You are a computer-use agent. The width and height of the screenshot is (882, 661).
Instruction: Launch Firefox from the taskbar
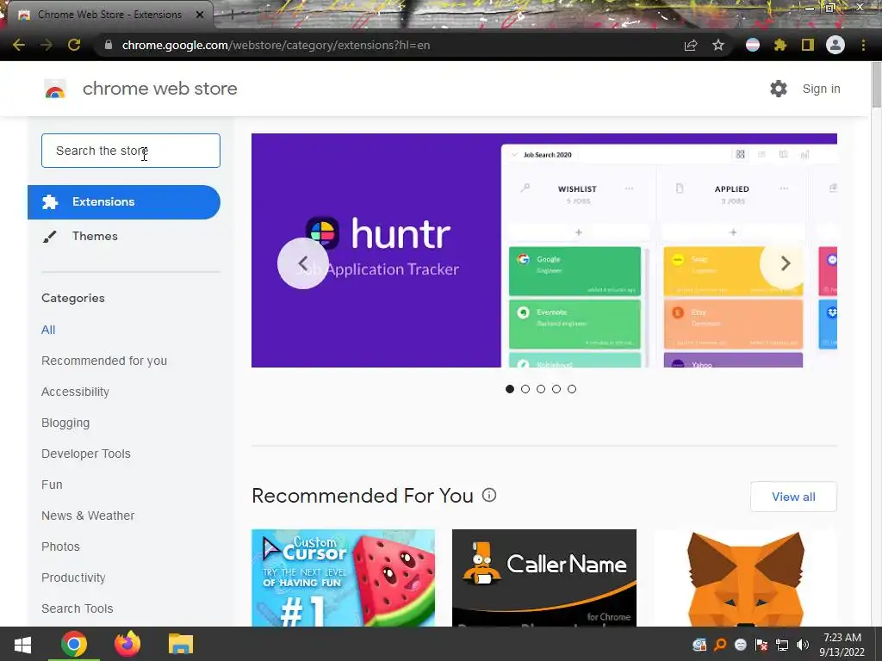click(127, 644)
